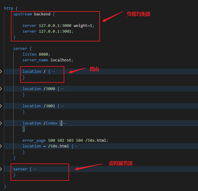The image size is (198, 191).
Task: Click the ellipsis after /50x.html brace
Action: (76, 146)
